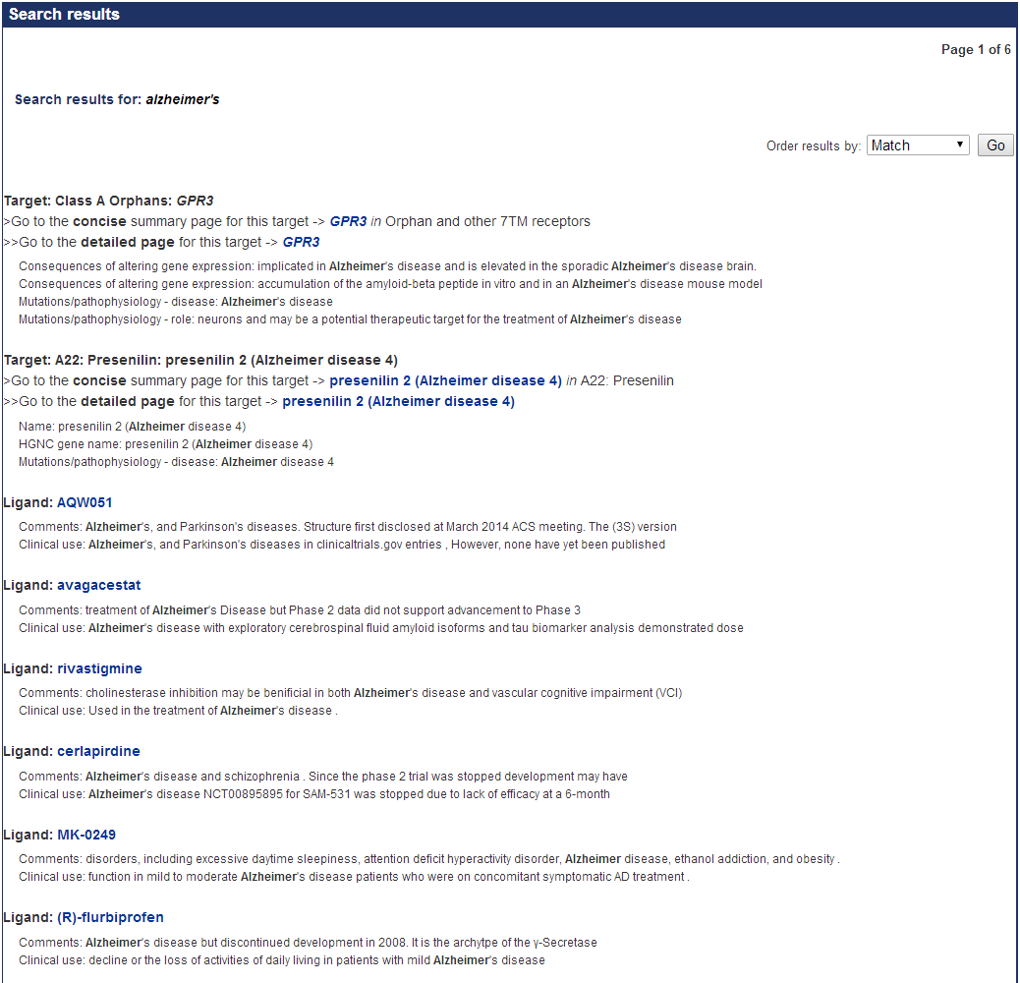Screen dimensions: 1020x983
Task: Click the 'Order results by:' label
Action: 813,146
